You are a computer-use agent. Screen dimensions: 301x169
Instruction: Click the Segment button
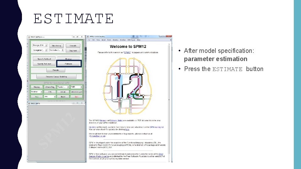(73, 51)
